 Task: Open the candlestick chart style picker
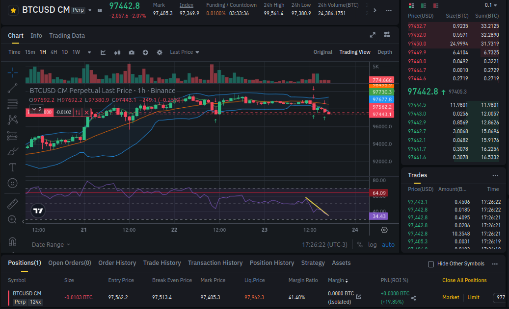click(117, 52)
